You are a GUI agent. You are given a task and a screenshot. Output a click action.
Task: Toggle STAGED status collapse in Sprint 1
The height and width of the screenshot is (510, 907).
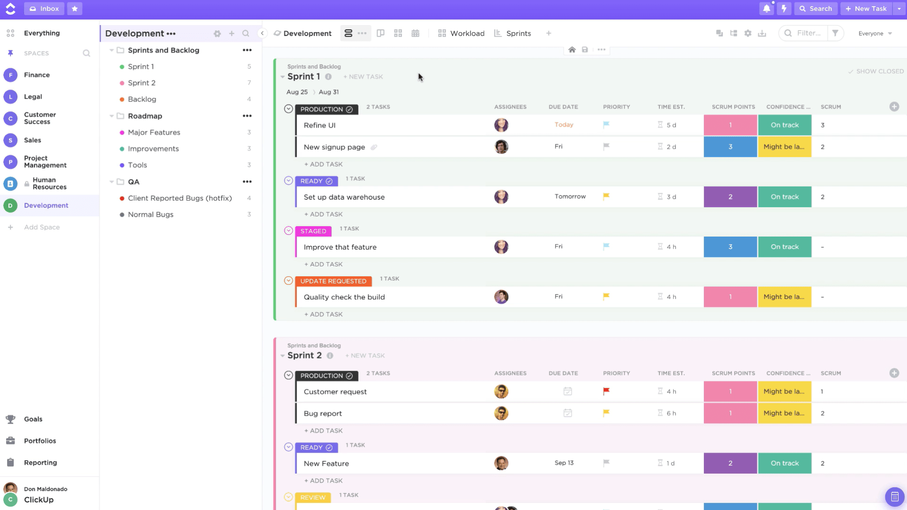point(288,230)
